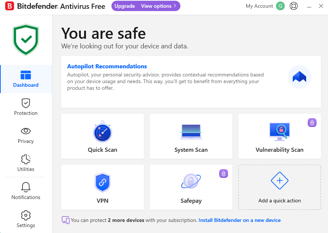Viewport: 328px width, 233px height.
Task: Switch to the Privacy tab
Action: [26, 135]
